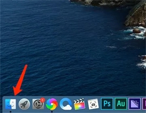146x113 pixels.
Task: Open Launchpad rocket icon
Action: (x=24, y=104)
